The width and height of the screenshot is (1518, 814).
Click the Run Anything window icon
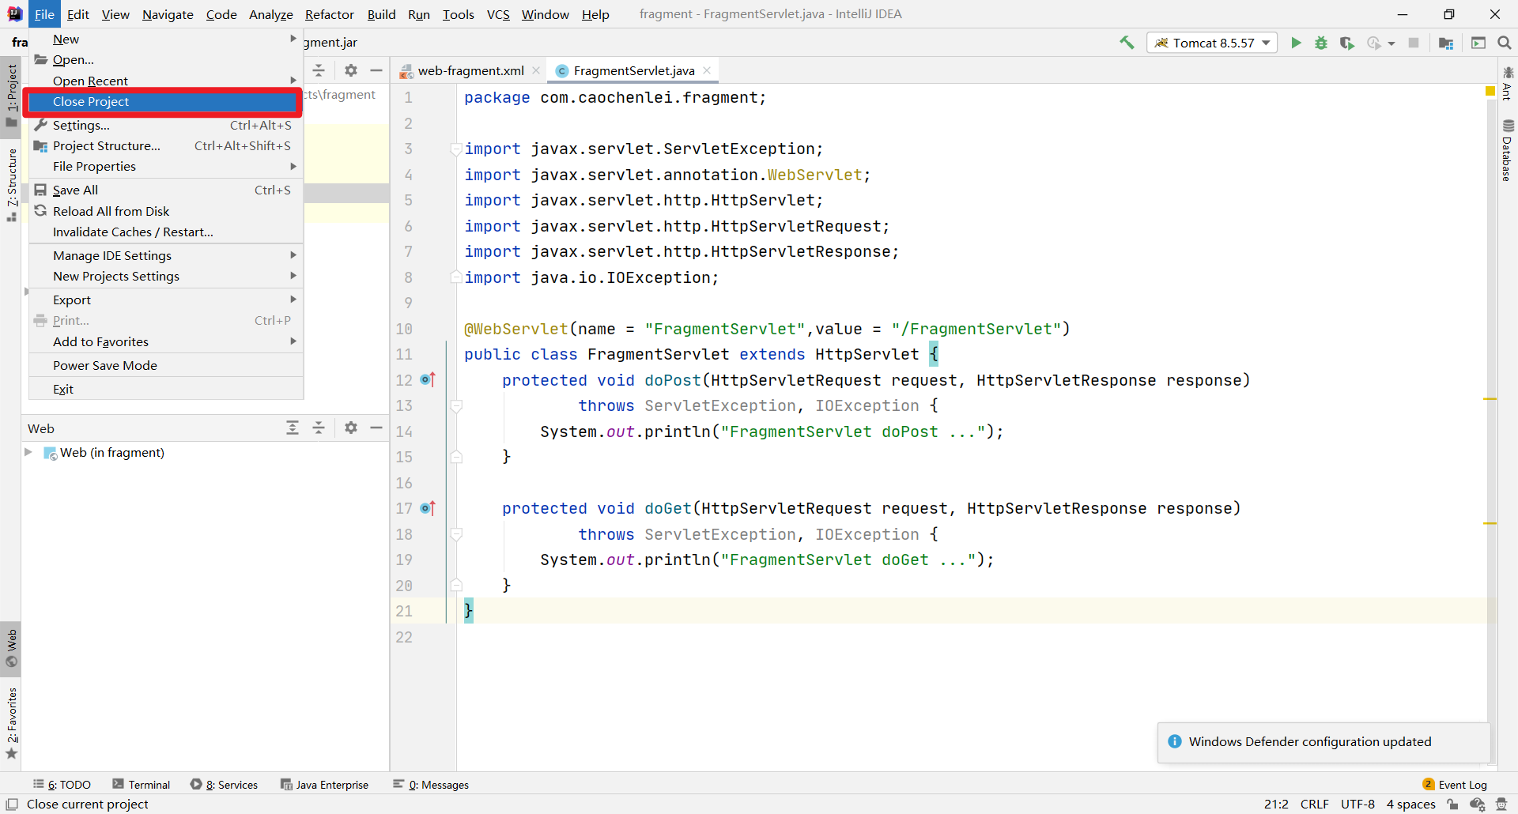1478,43
